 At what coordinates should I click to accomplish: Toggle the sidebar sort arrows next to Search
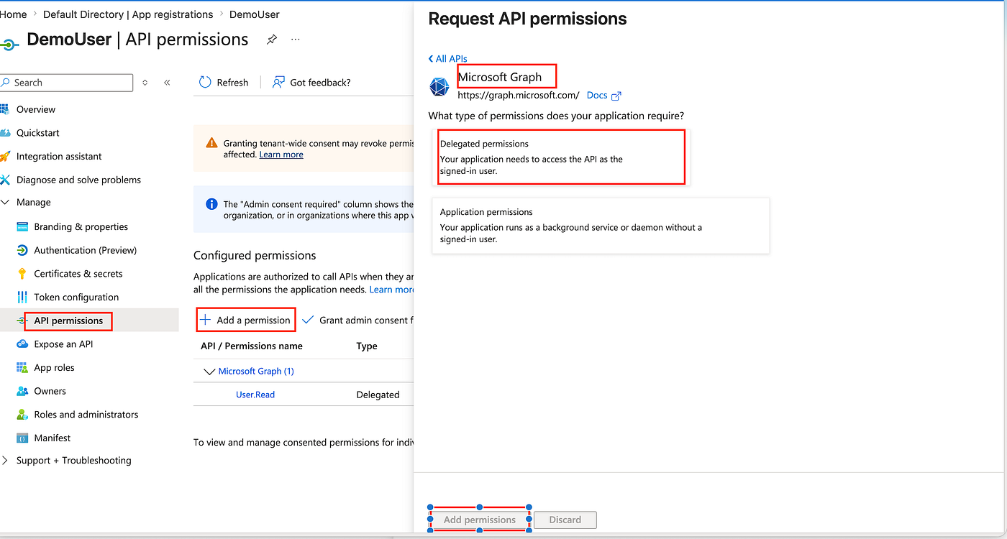[145, 83]
